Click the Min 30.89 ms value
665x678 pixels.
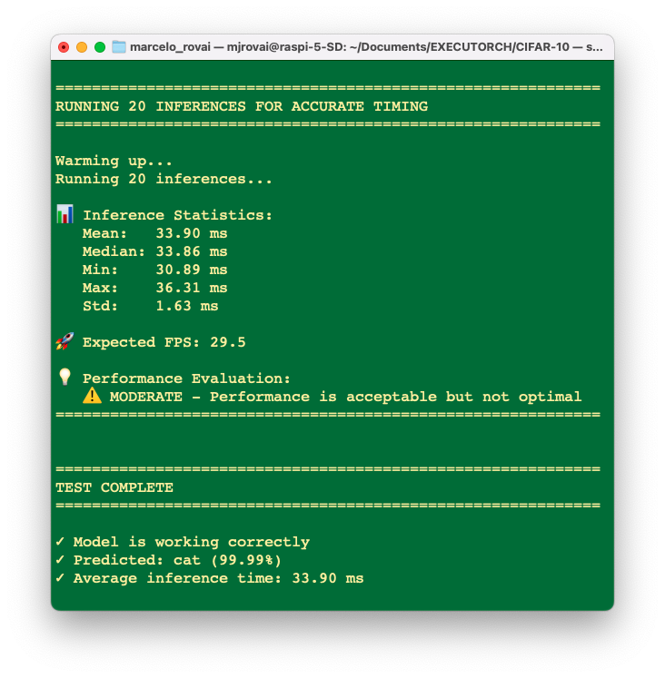[191, 270]
